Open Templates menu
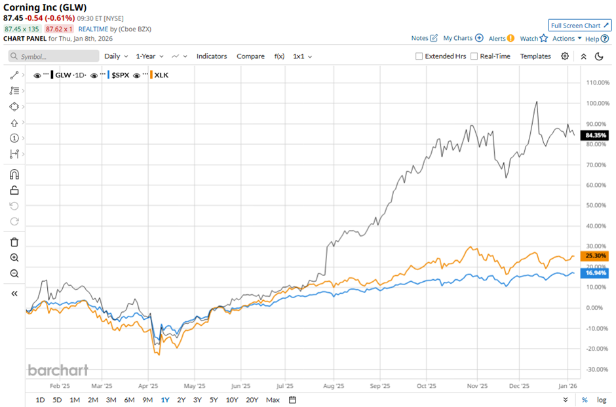The image size is (616, 407). click(535, 56)
